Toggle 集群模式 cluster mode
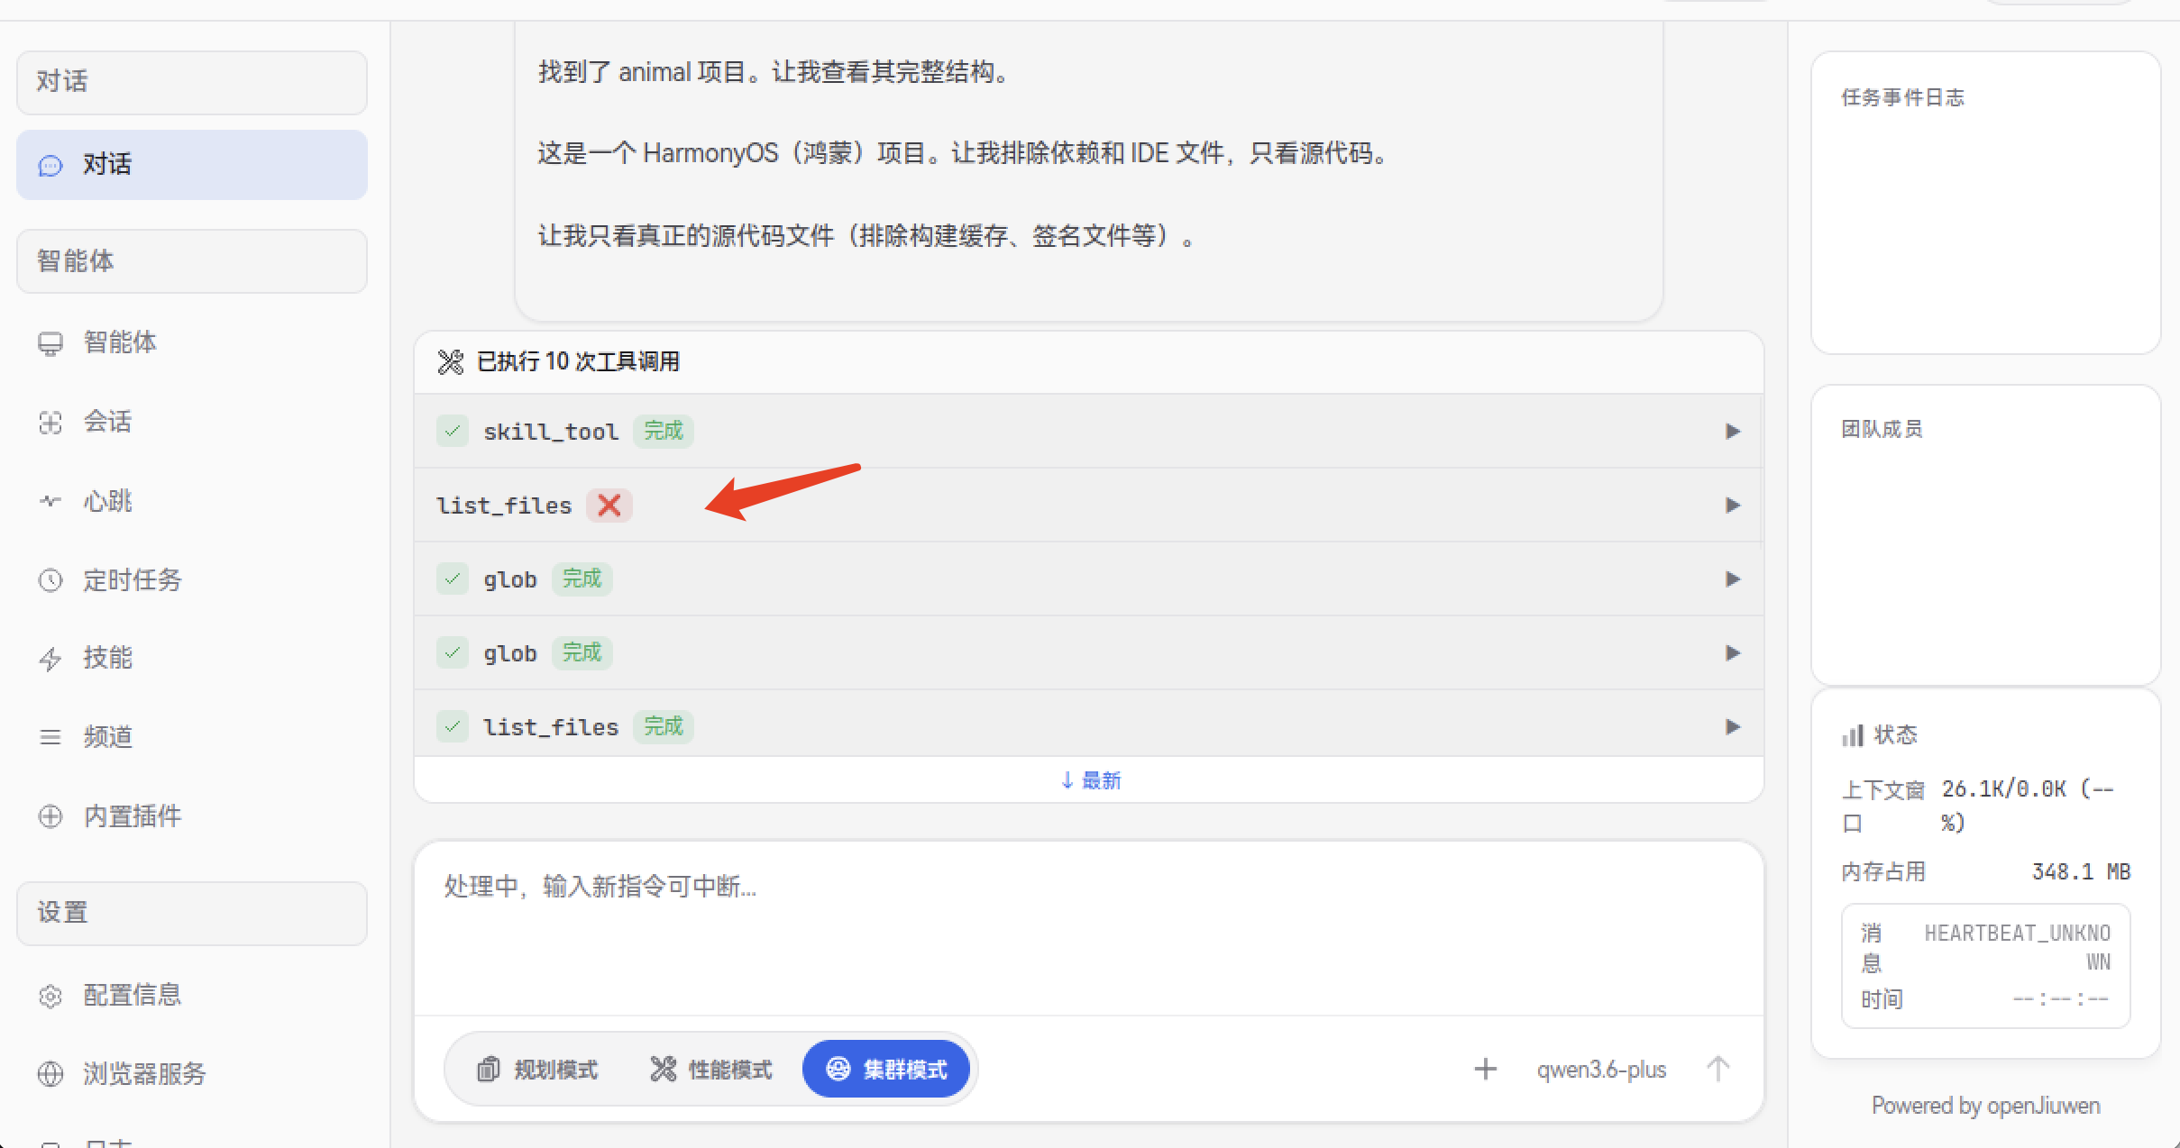This screenshot has width=2180, height=1148. 886,1070
